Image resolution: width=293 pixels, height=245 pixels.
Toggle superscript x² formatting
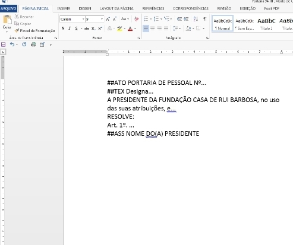point(100,28)
